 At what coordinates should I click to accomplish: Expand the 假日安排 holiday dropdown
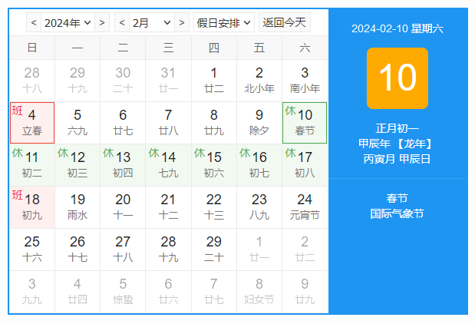click(224, 22)
